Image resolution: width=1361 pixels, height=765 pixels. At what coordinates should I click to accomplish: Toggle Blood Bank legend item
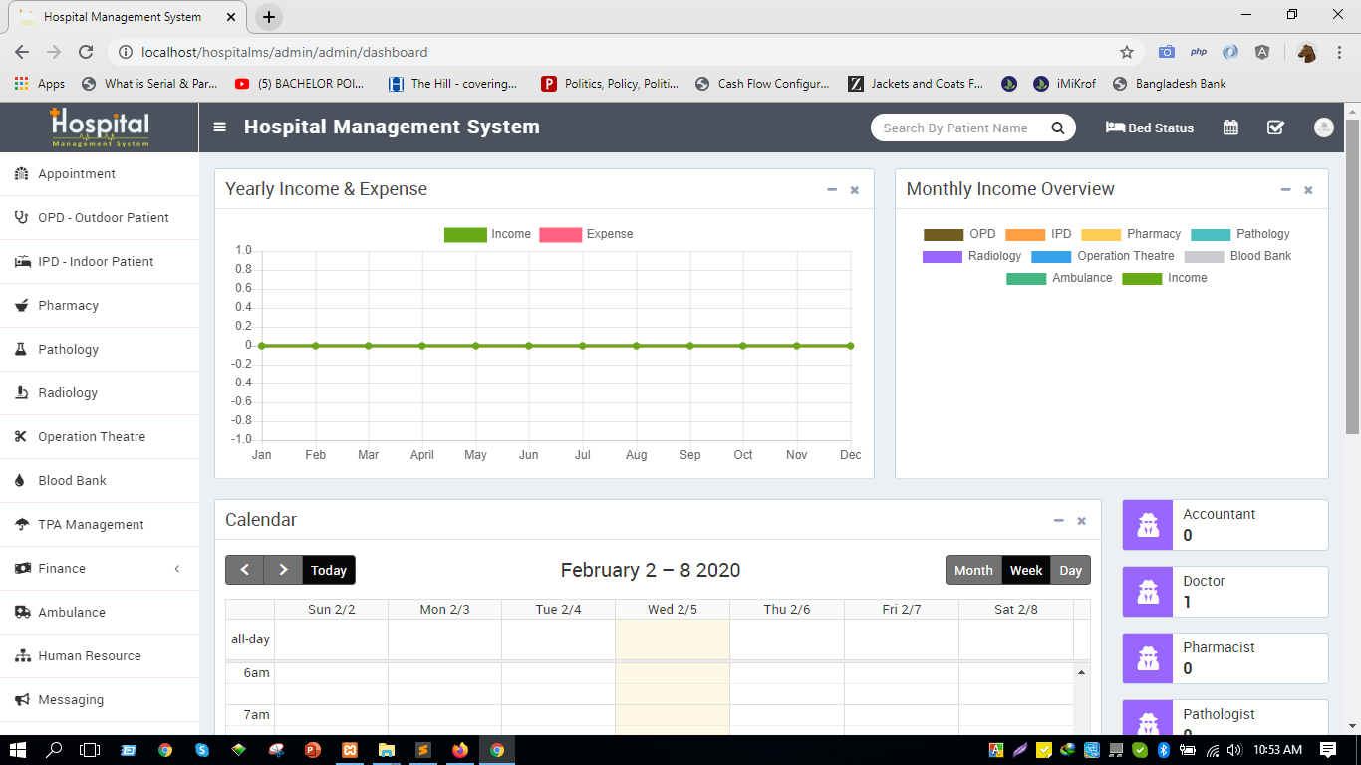pos(1237,256)
